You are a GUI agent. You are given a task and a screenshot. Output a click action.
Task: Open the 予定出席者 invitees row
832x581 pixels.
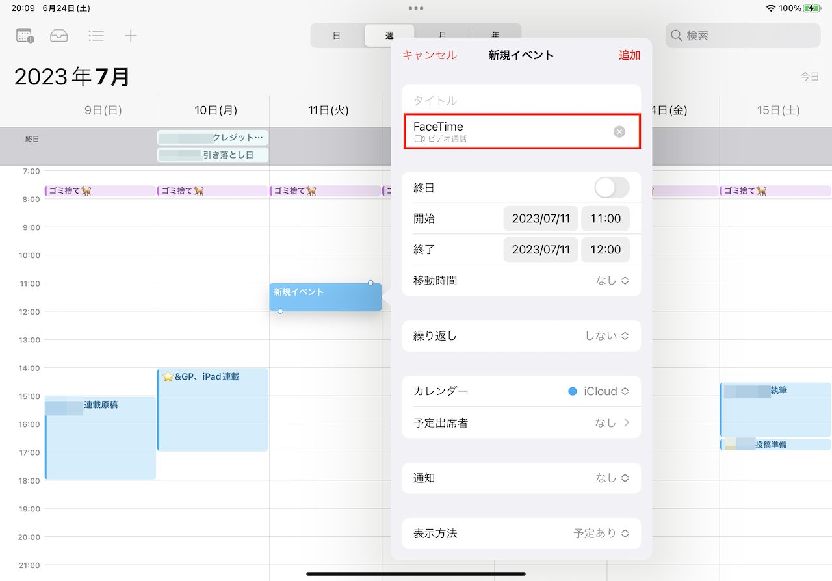[521, 422]
